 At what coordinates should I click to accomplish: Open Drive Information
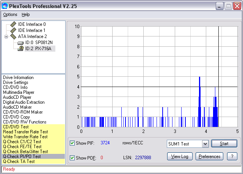pyautogui.click(x=18, y=78)
